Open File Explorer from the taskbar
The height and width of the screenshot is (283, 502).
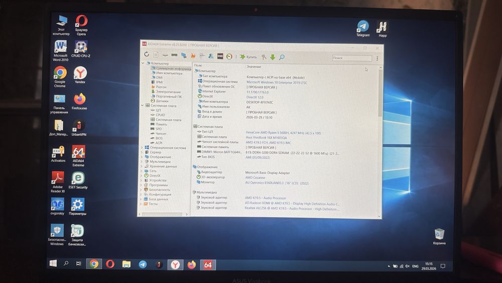[x=127, y=264]
